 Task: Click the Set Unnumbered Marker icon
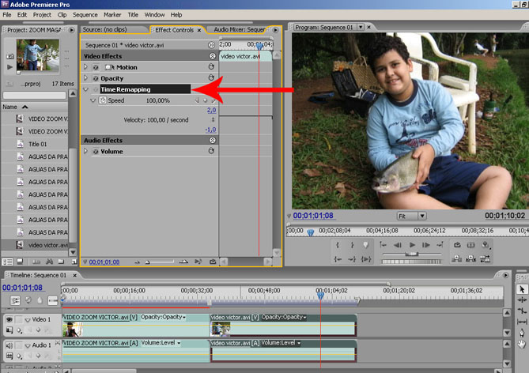[x=365, y=246]
